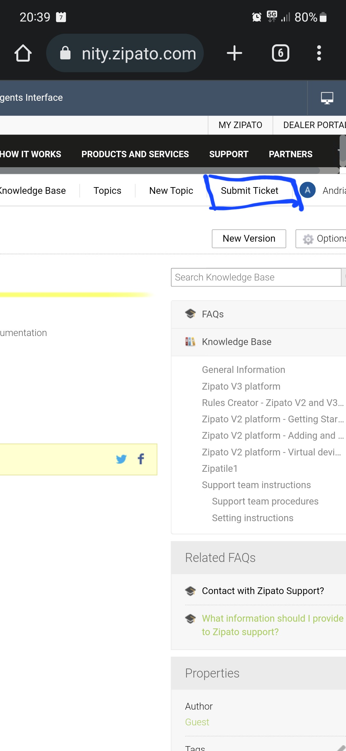Open Contact with Zipato Support FAQ
The height and width of the screenshot is (751, 346).
pos(263,591)
